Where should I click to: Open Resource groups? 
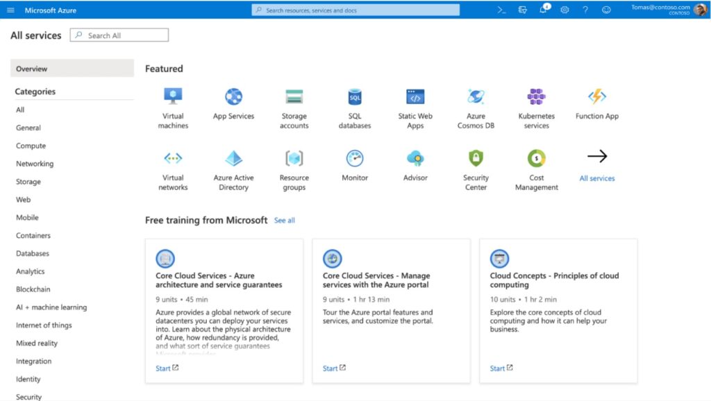click(294, 170)
